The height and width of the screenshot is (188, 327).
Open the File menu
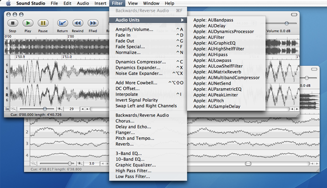pyautogui.click(x=54, y=3)
